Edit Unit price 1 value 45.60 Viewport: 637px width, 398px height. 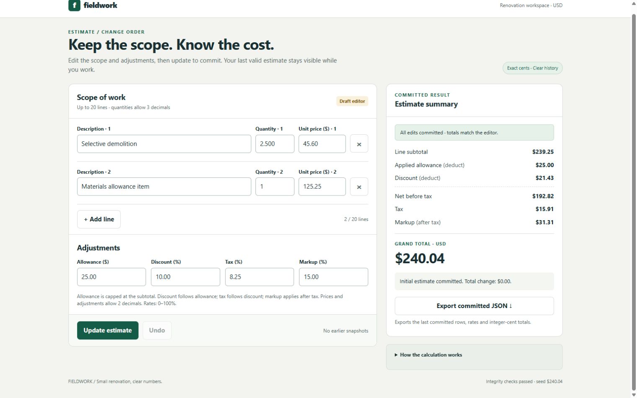pyautogui.click(x=322, y=144)
